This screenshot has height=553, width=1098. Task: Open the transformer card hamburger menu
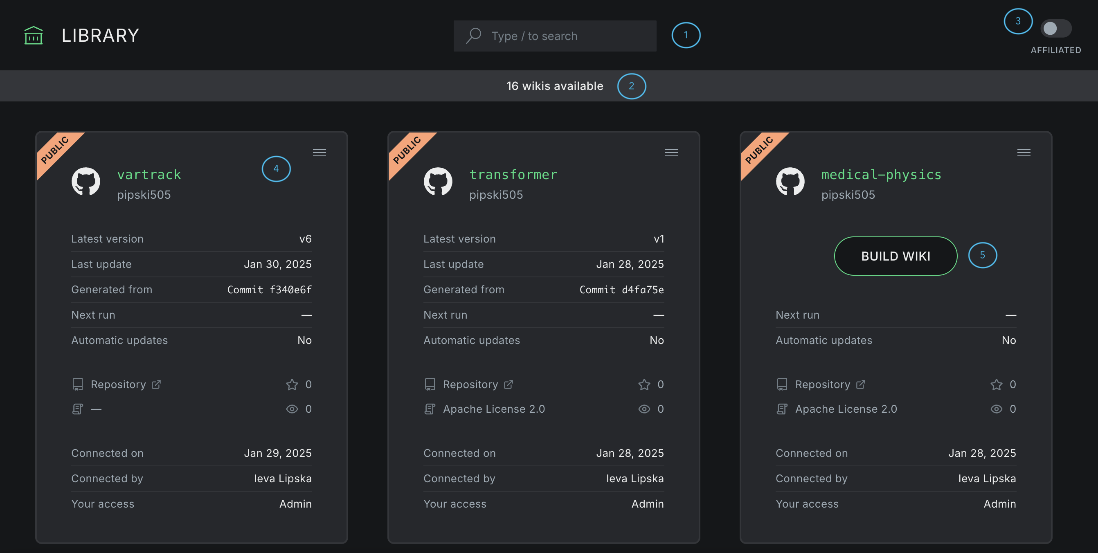(671, 153)
